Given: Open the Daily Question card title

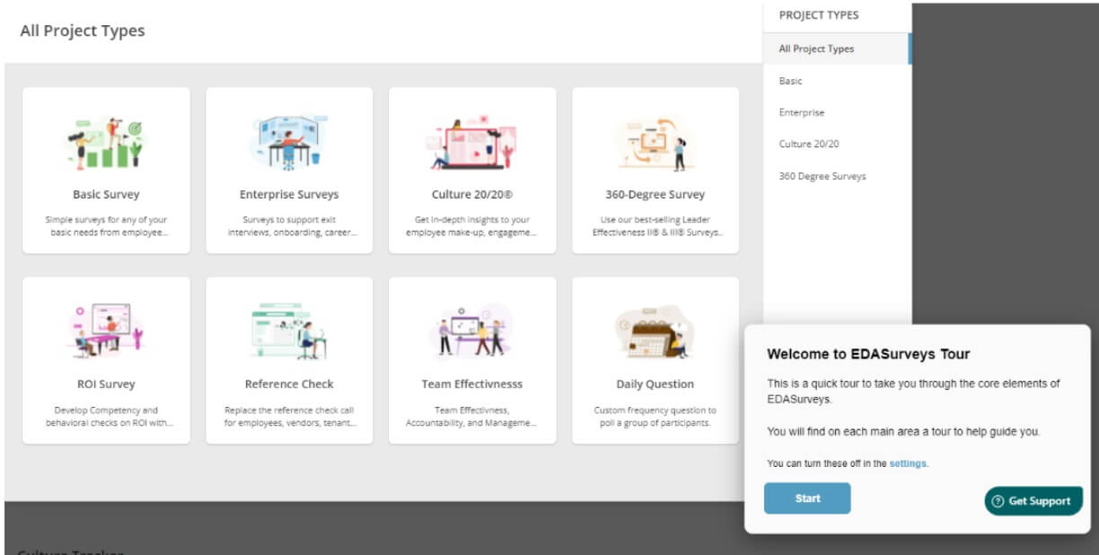Looking at the screenshot, I should click(x=655, y=383).
